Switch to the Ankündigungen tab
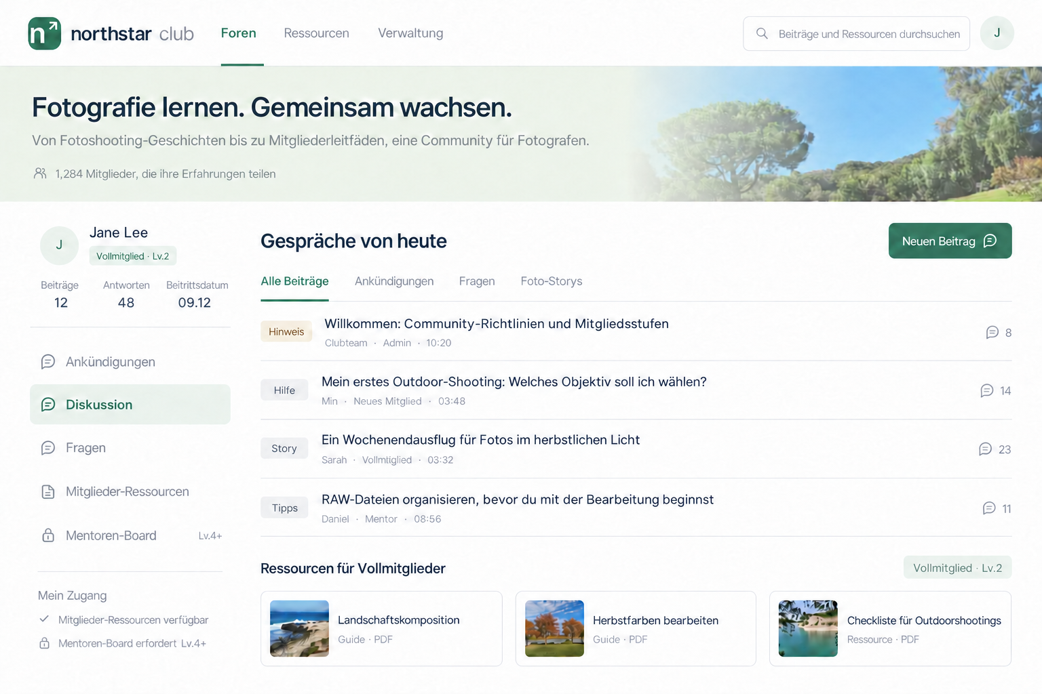Screen dimensions: 1042x694 [x=394, y=281]
